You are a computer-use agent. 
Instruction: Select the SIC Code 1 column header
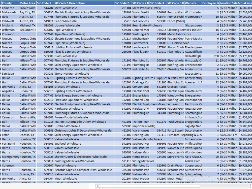pyautogui.click(x=45, y=3)
